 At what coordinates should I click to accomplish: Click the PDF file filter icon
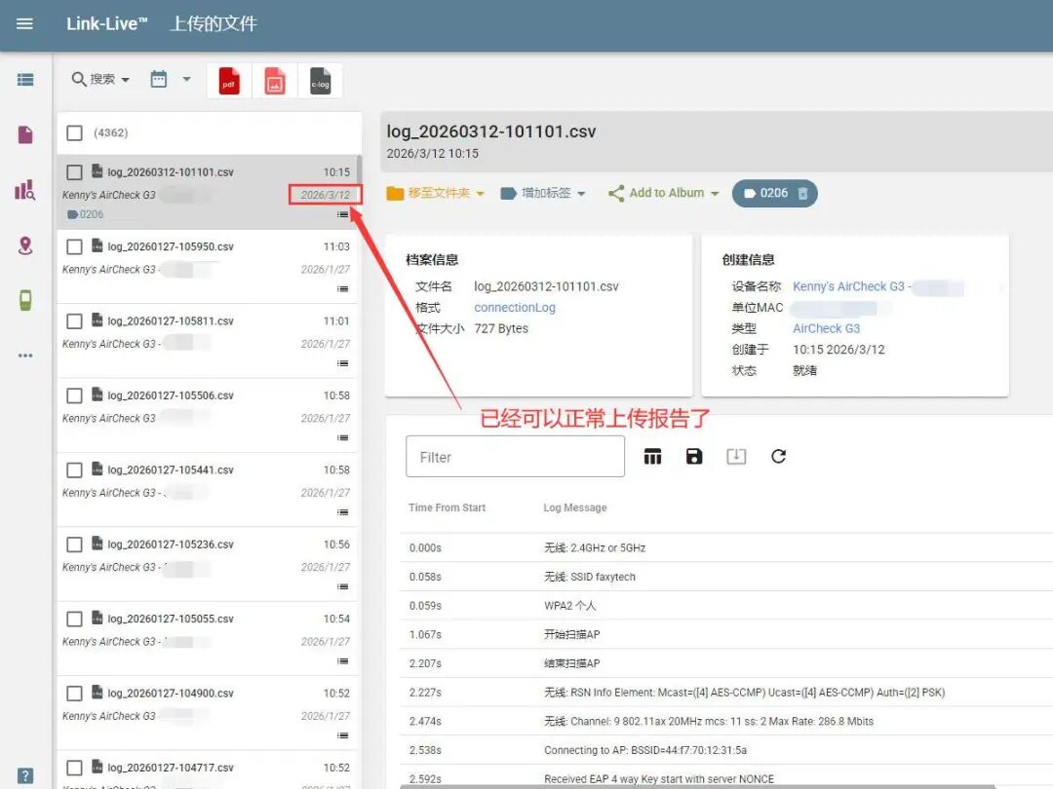click(229, 82)
